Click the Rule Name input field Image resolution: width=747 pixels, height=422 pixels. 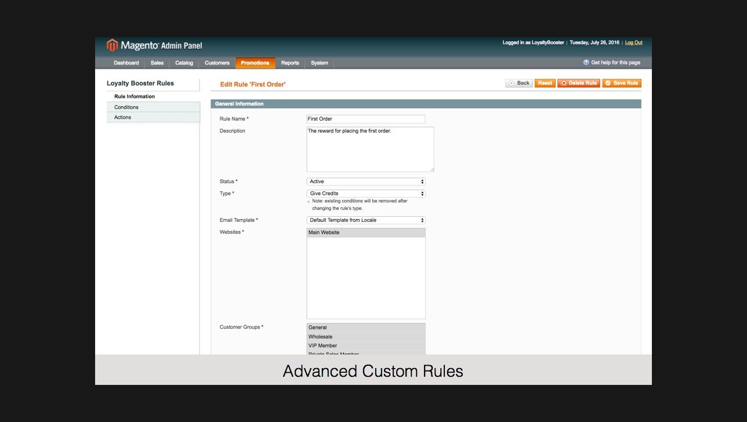pos(366,119)
